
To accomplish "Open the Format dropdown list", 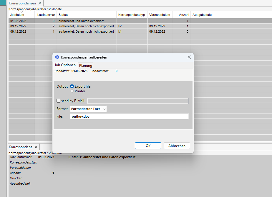I will pyautogui.click(x=88, y=109).
